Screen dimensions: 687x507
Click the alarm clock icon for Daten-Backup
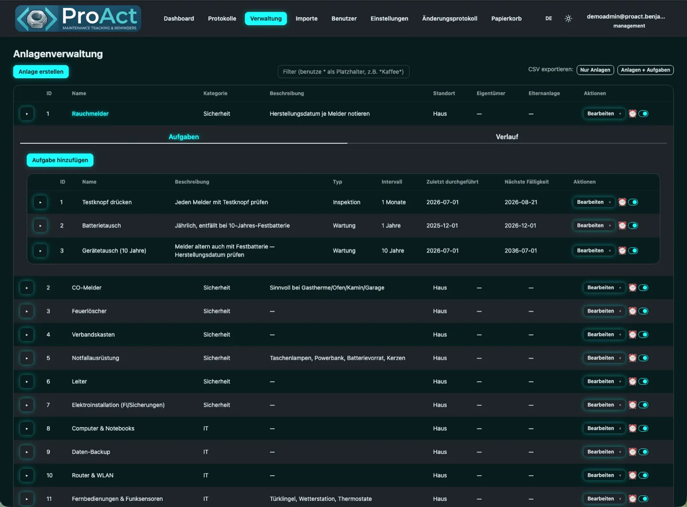click(632, 452)
